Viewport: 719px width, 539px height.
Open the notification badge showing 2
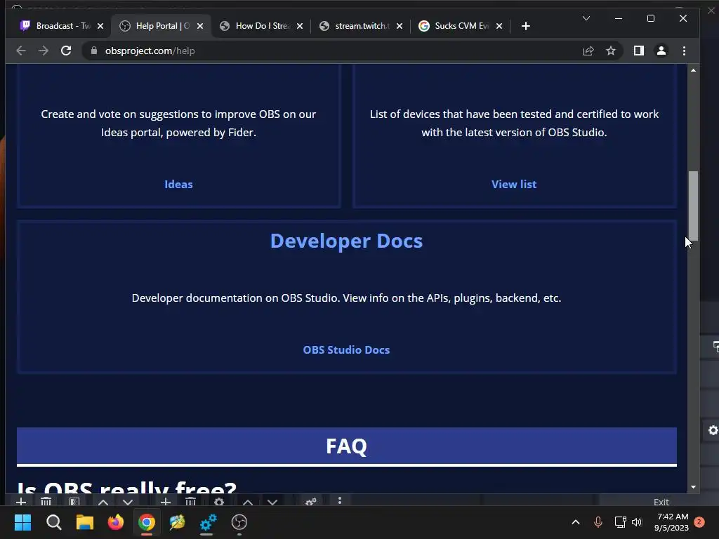pyautogui.click(x=699, y=522)
